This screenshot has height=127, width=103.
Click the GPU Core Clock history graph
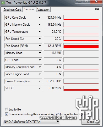(x=81, y=18)
